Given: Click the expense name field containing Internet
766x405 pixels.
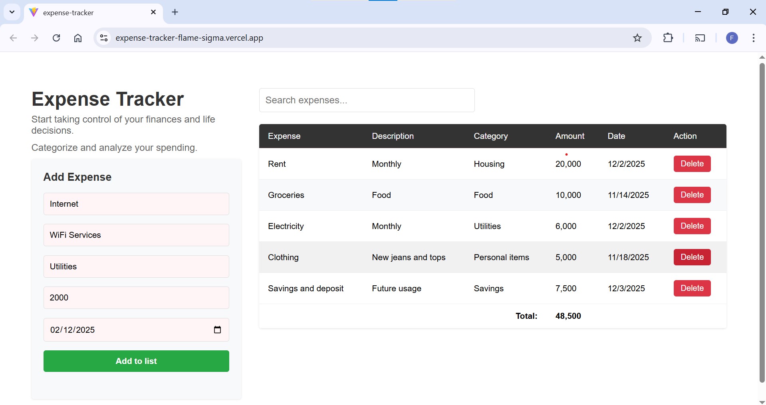Looking at the screenshot, I should point(136,204).
